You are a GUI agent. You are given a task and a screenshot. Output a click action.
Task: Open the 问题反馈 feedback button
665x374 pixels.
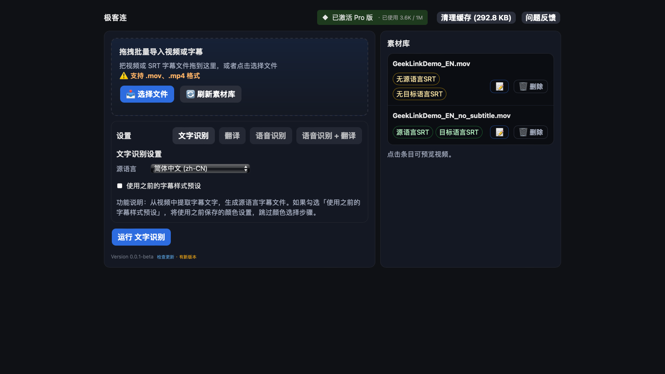(x=541, y=18)
